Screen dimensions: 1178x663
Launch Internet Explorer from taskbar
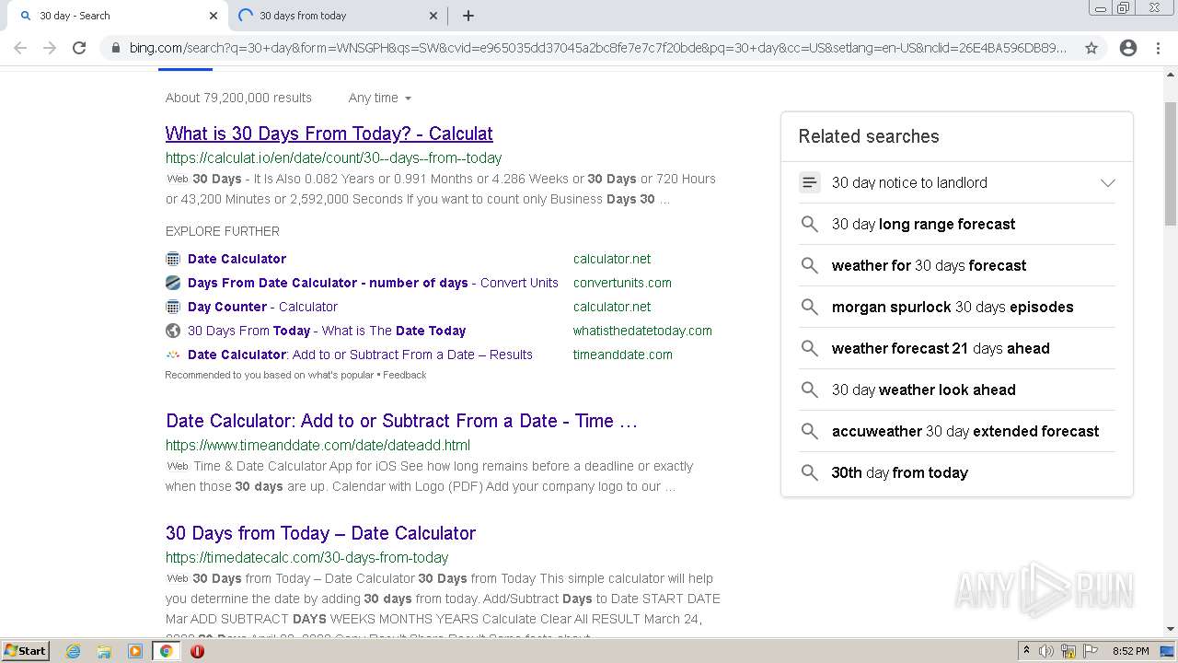coord(74,651)
